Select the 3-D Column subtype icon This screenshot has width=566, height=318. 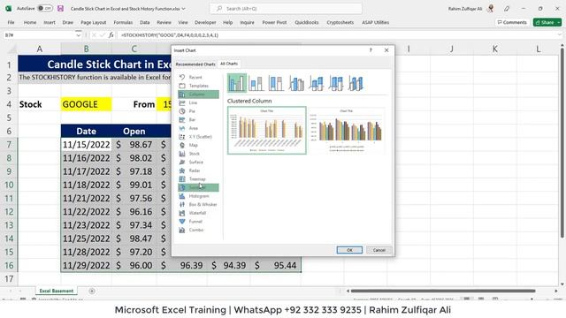356,83
